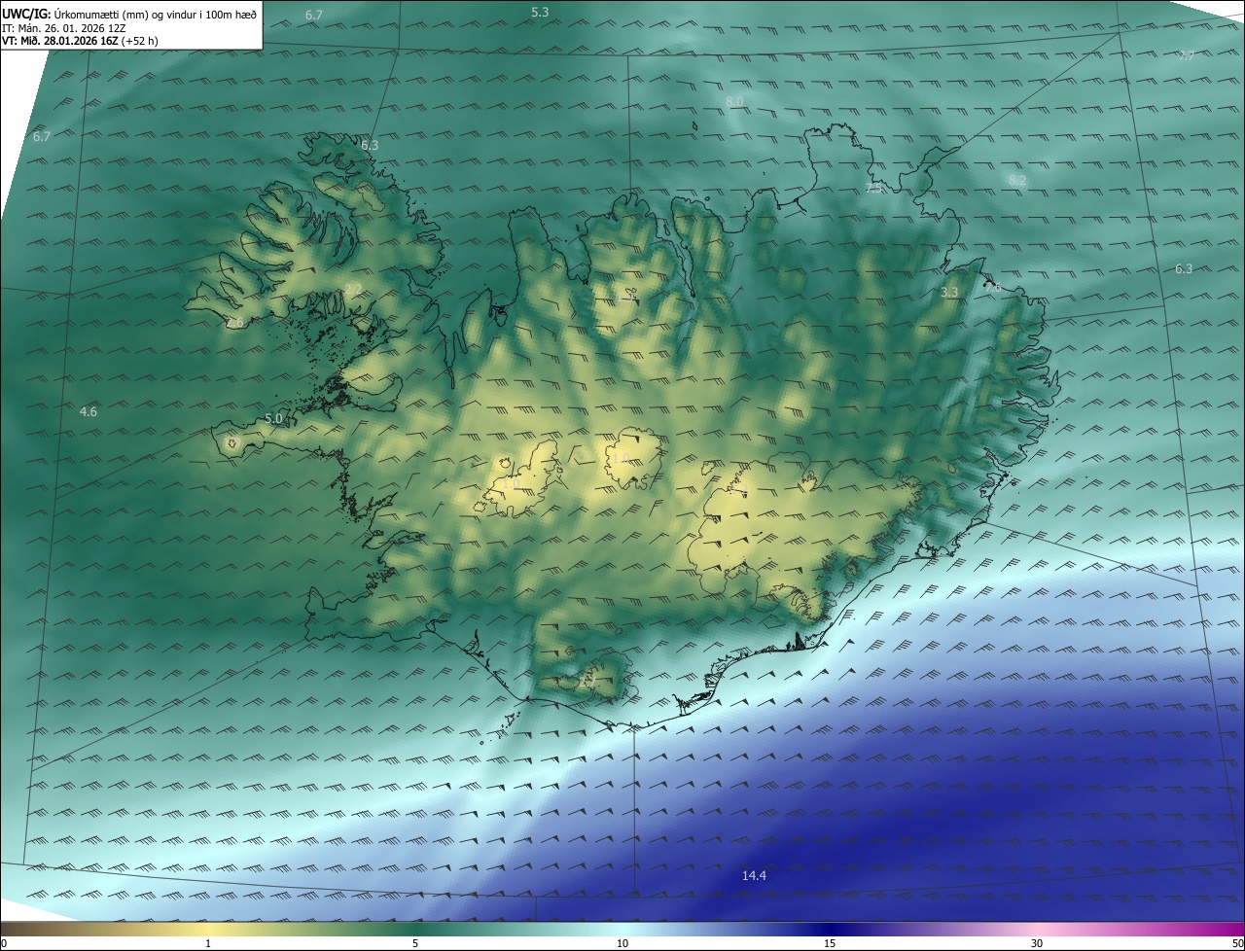Pick the pale yellow colorbar segment above 1
1245x951 pixels.
[208, 930]
